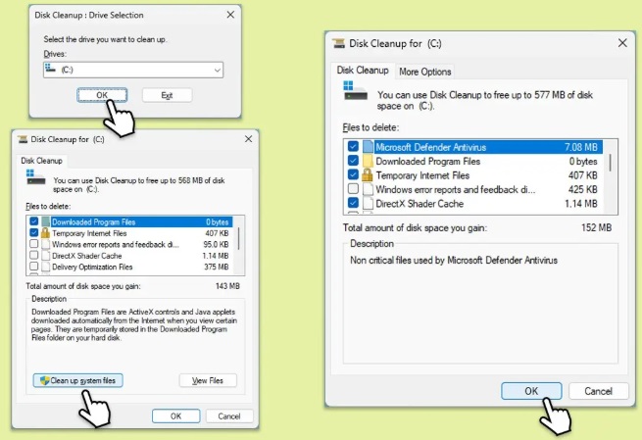Close the Drive Selection dialog with X
Viewport: 642px width, 440px height.
[230, 15]
